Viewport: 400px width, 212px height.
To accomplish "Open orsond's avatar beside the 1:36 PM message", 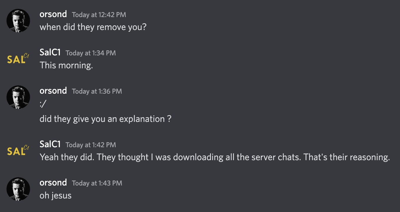I will click(18, 97).
